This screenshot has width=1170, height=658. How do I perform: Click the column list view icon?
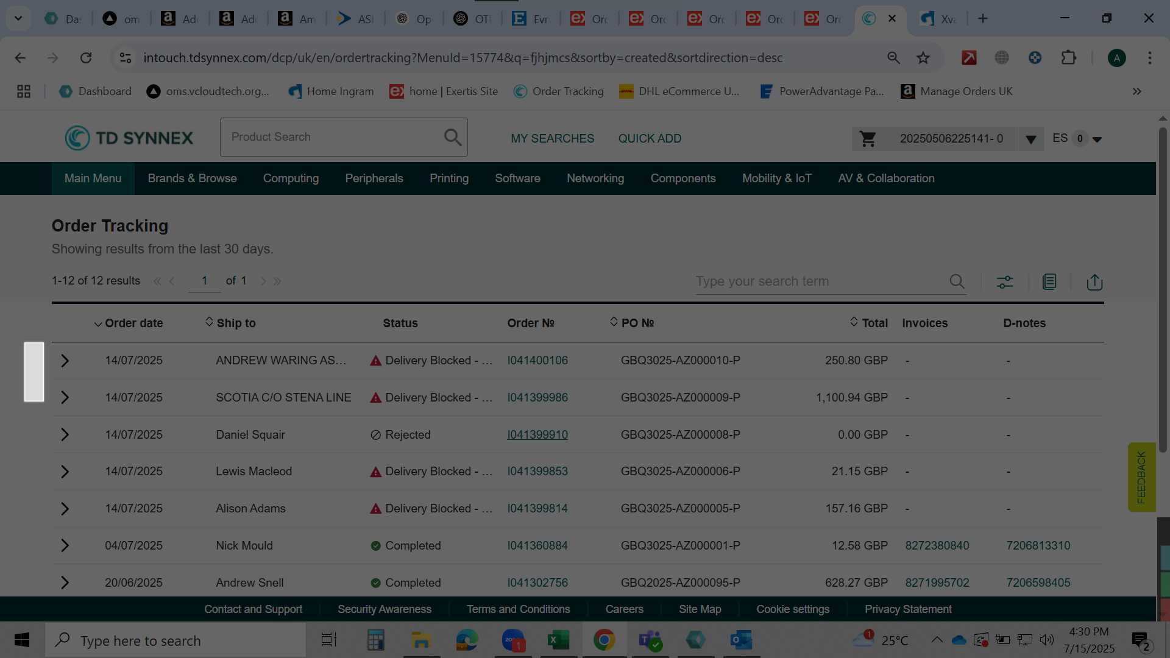(x=1049, y=281)
